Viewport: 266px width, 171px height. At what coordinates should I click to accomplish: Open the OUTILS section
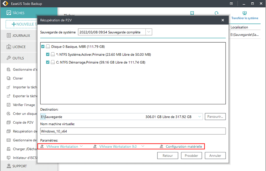coord(19,58)
